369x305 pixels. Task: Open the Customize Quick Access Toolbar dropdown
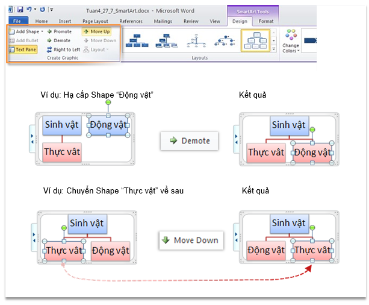pyautogui.click(x=52, y=10)
